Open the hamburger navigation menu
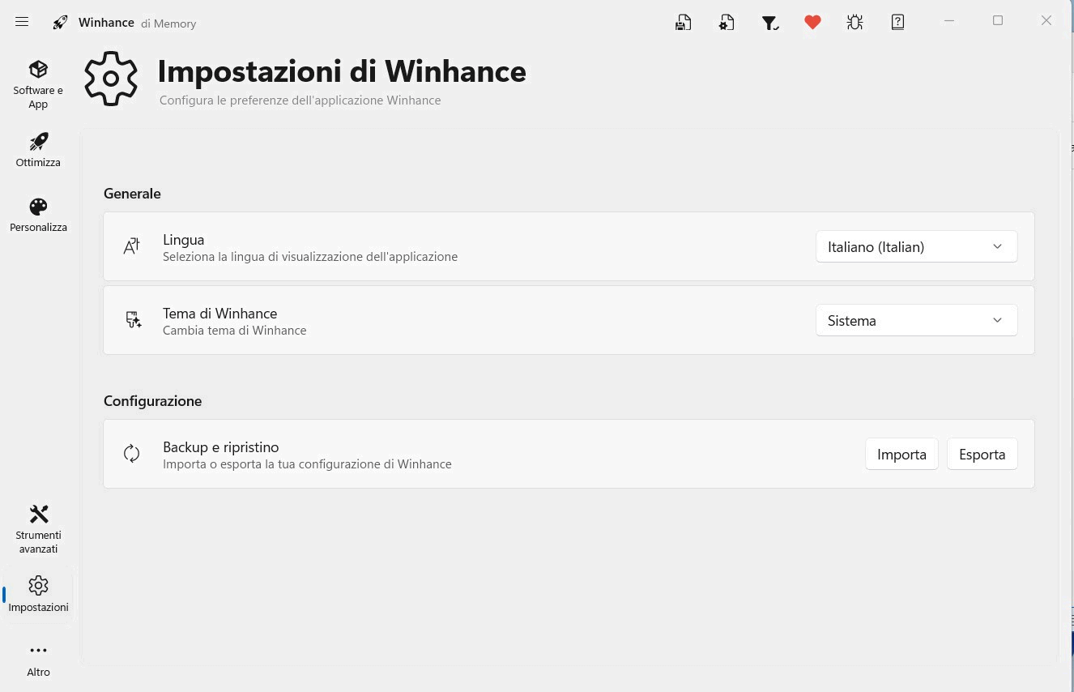The width and height of the screenshot is (1074, 692). click(x=22, y=21)
